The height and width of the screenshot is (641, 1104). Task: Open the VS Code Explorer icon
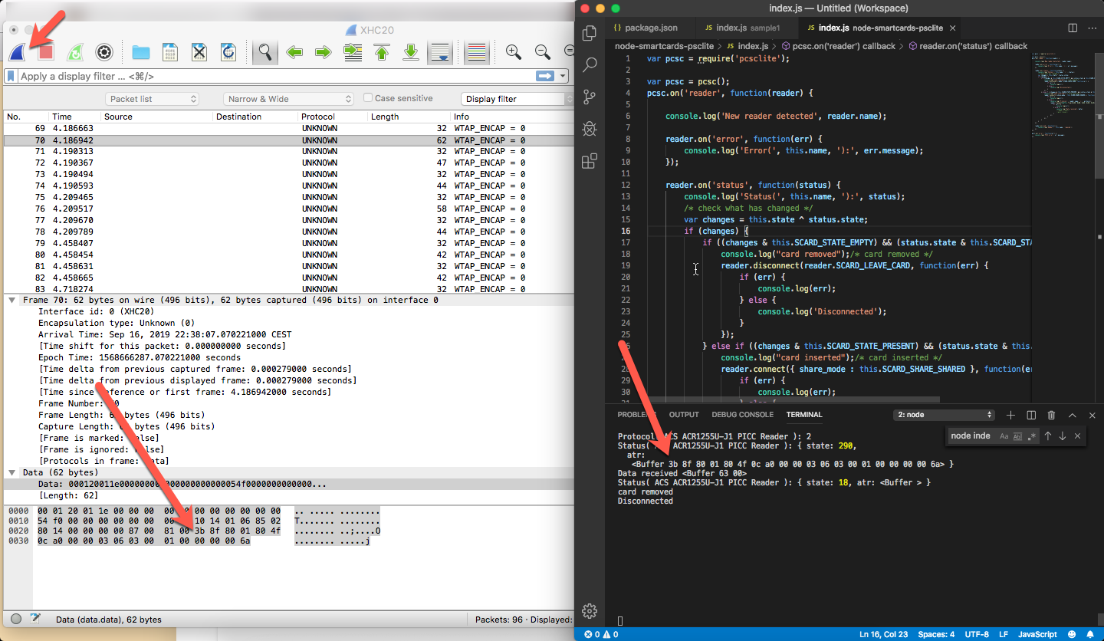(590, 34)
